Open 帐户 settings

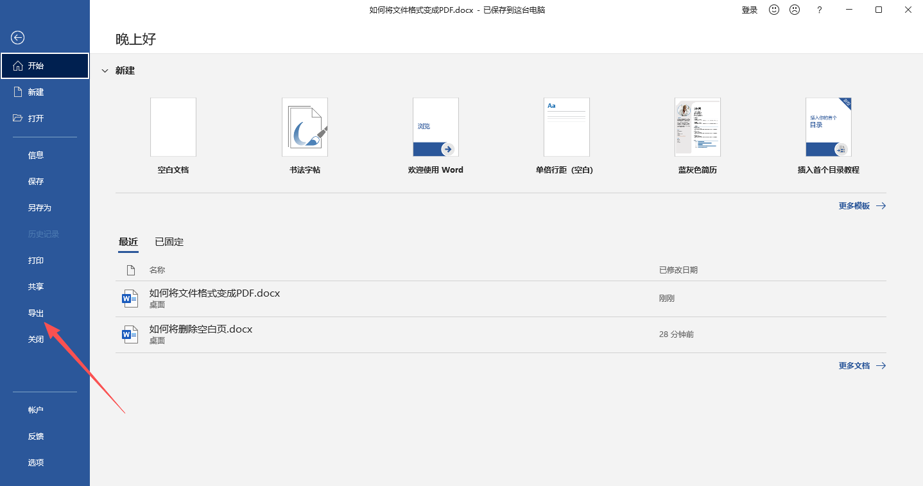click(36, 410)
